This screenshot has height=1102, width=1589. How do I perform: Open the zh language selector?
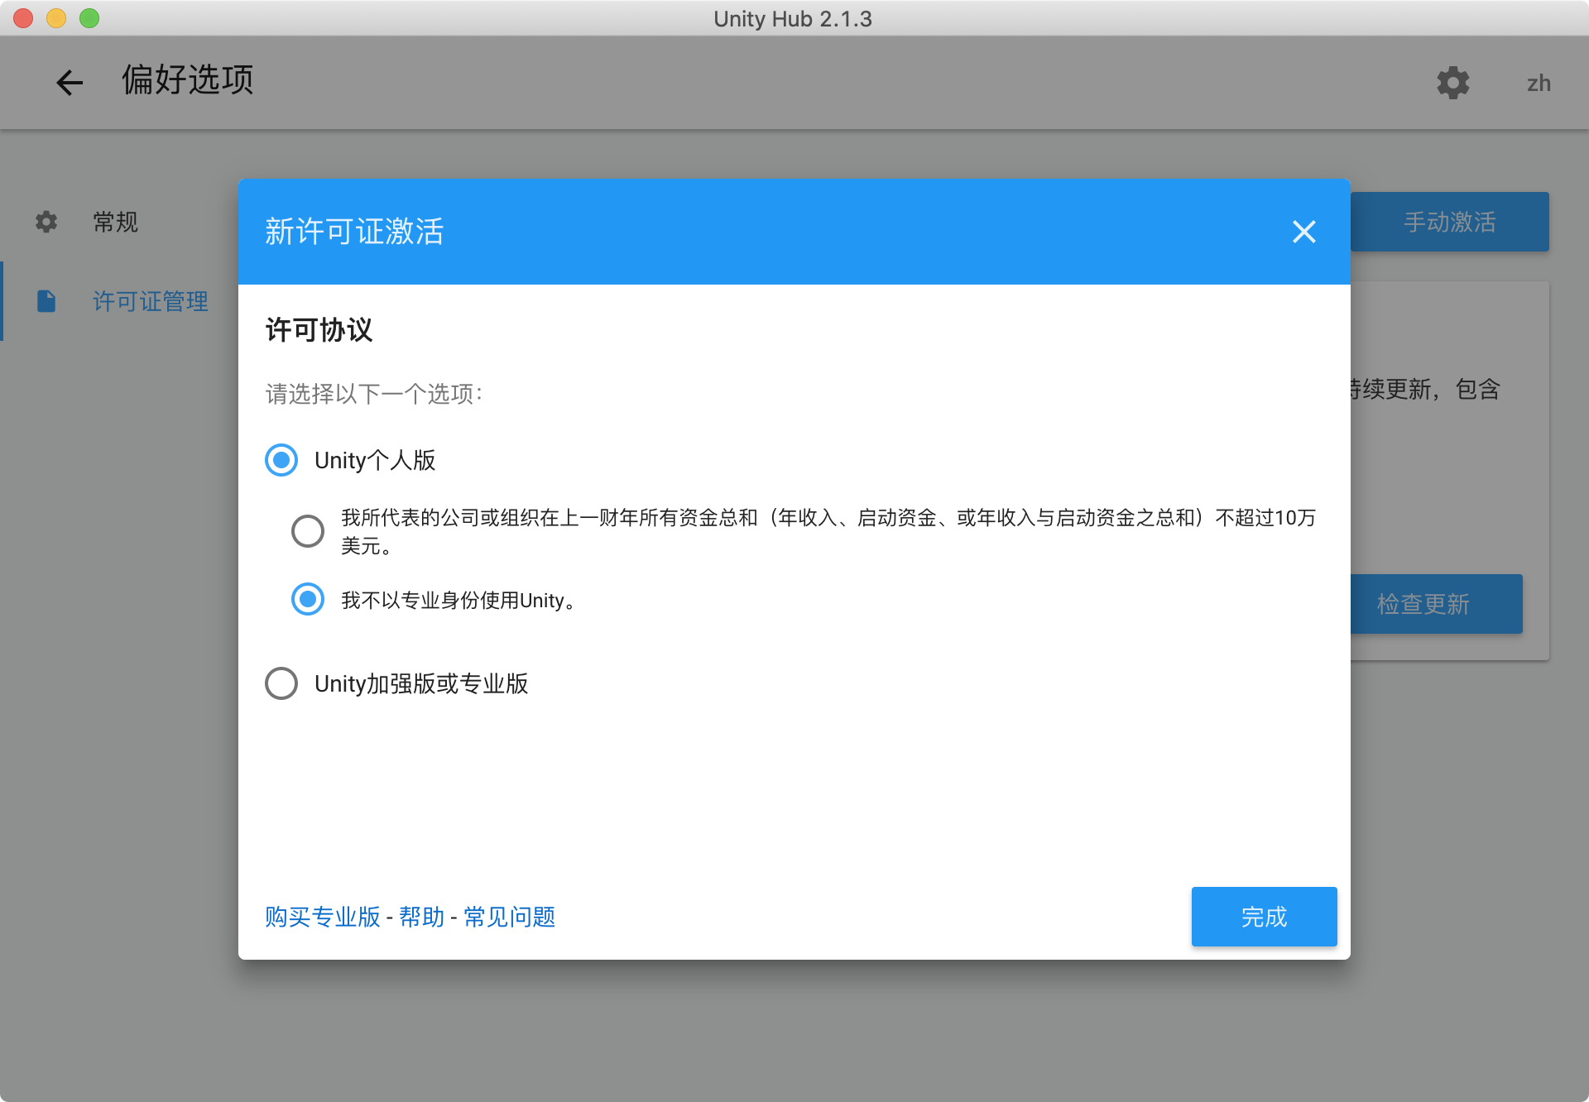pos(1539,83)
